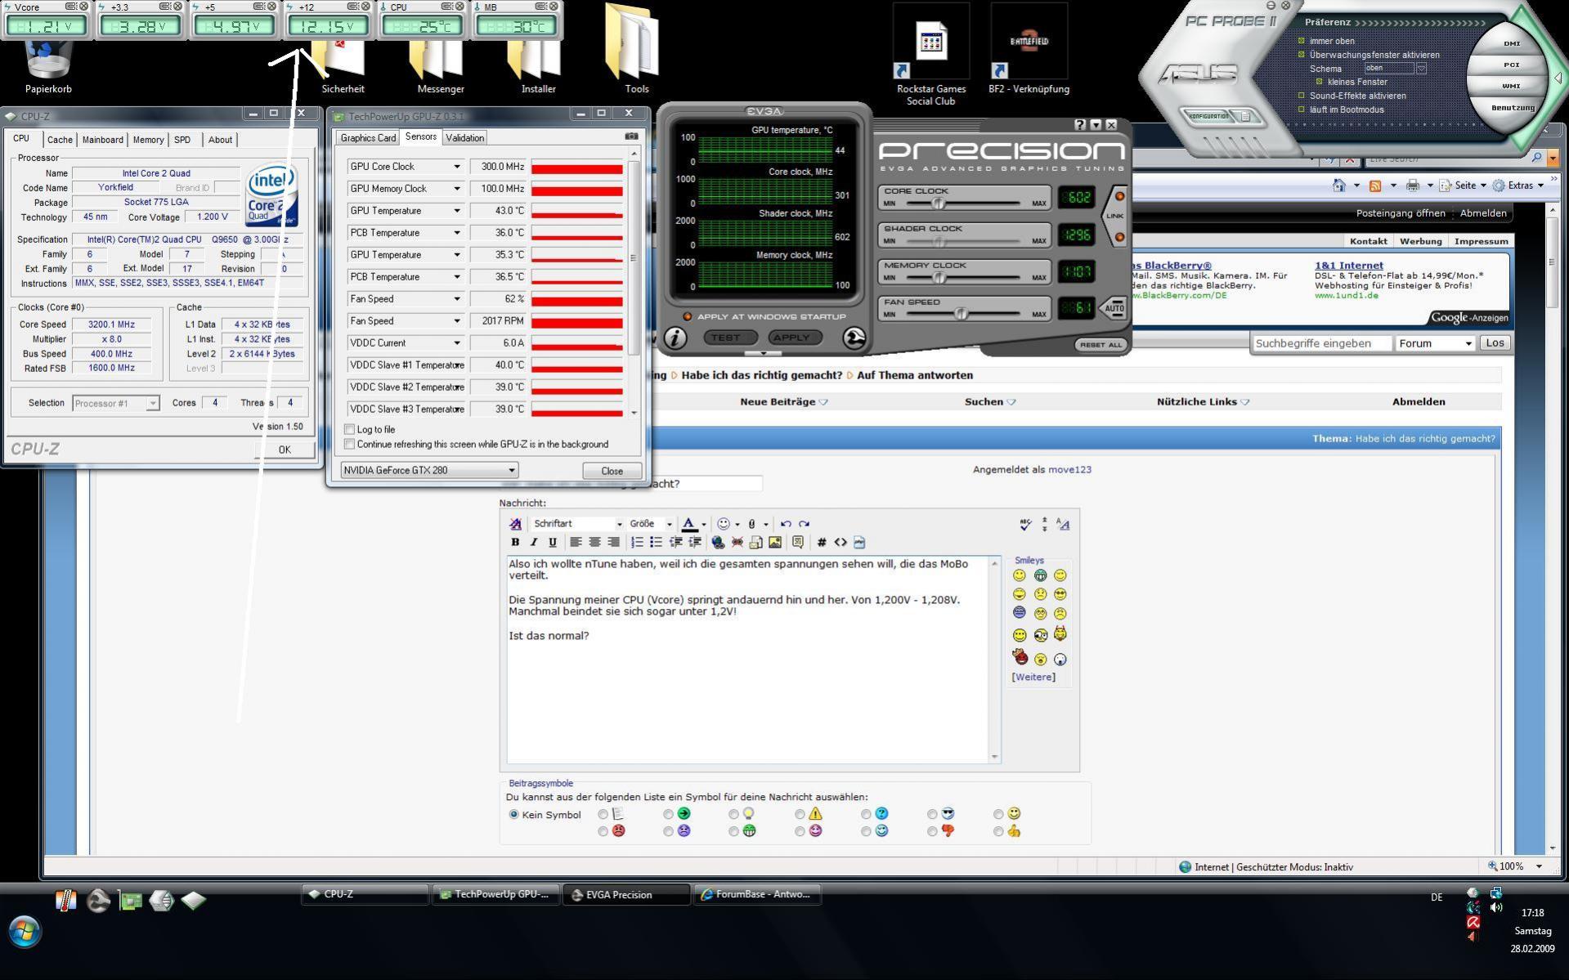Viewport: 1569px width, 980px height.
Task: Toggle Überwachungsfenster aktivieren option
Action: coord(1302,55)
